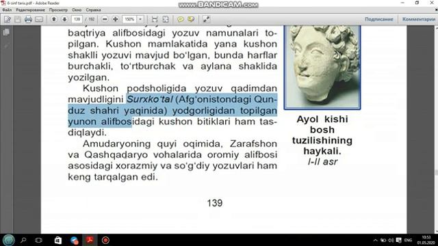Image resolution: width=438 pixels, height=246 pixels.
Task: Switch to read mode with expand arrows icon
Action: click(x=207, y=19)
